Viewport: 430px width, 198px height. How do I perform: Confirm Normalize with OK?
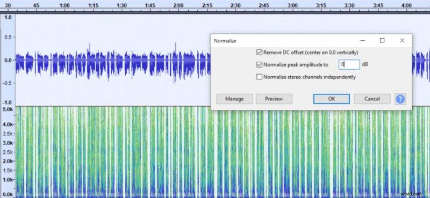click(332, 99)
